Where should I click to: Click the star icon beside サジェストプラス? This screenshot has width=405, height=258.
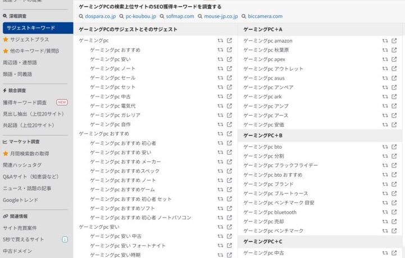[x=6, y=39]
